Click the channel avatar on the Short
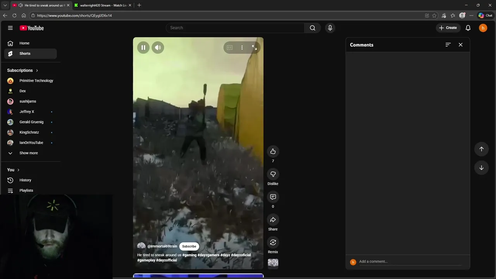This screenshot has height=279, width=496. click(x=141, y=246)
